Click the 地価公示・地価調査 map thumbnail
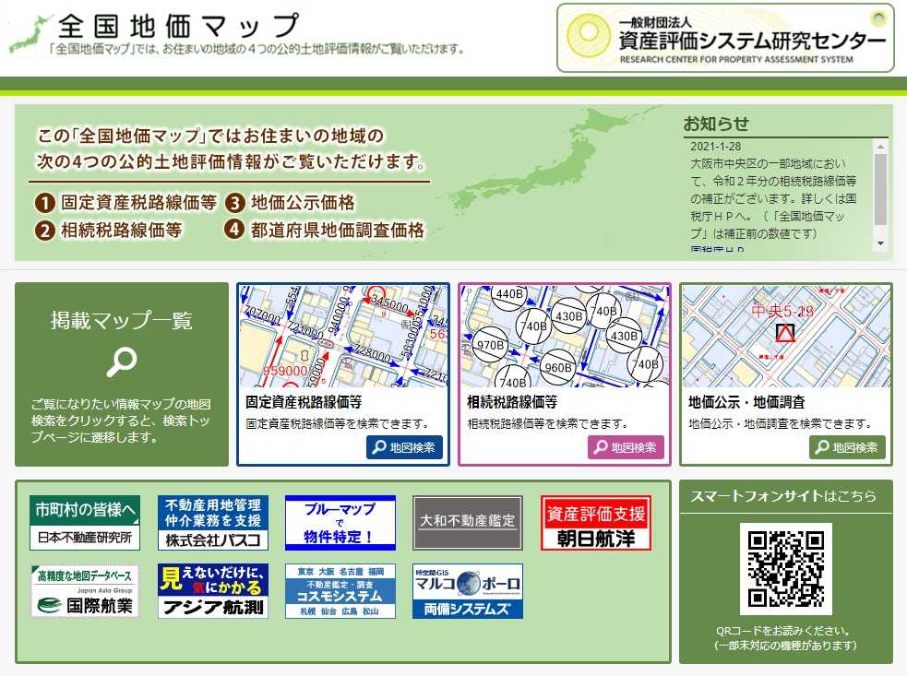907x676 pixels. (x=787, y=336)
